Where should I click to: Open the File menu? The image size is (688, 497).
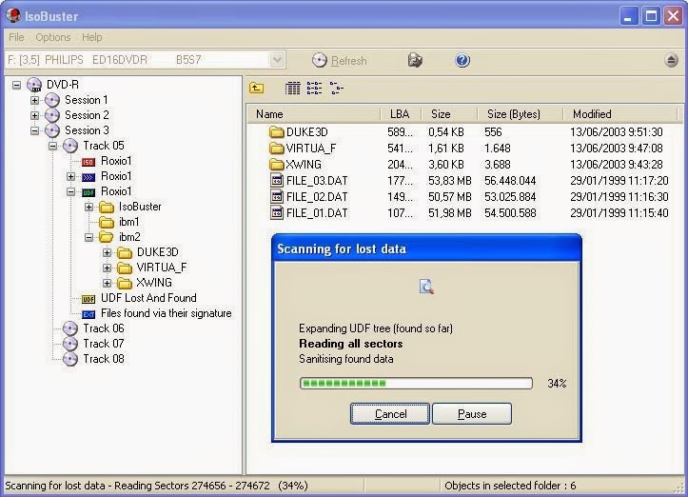point(17,37)
